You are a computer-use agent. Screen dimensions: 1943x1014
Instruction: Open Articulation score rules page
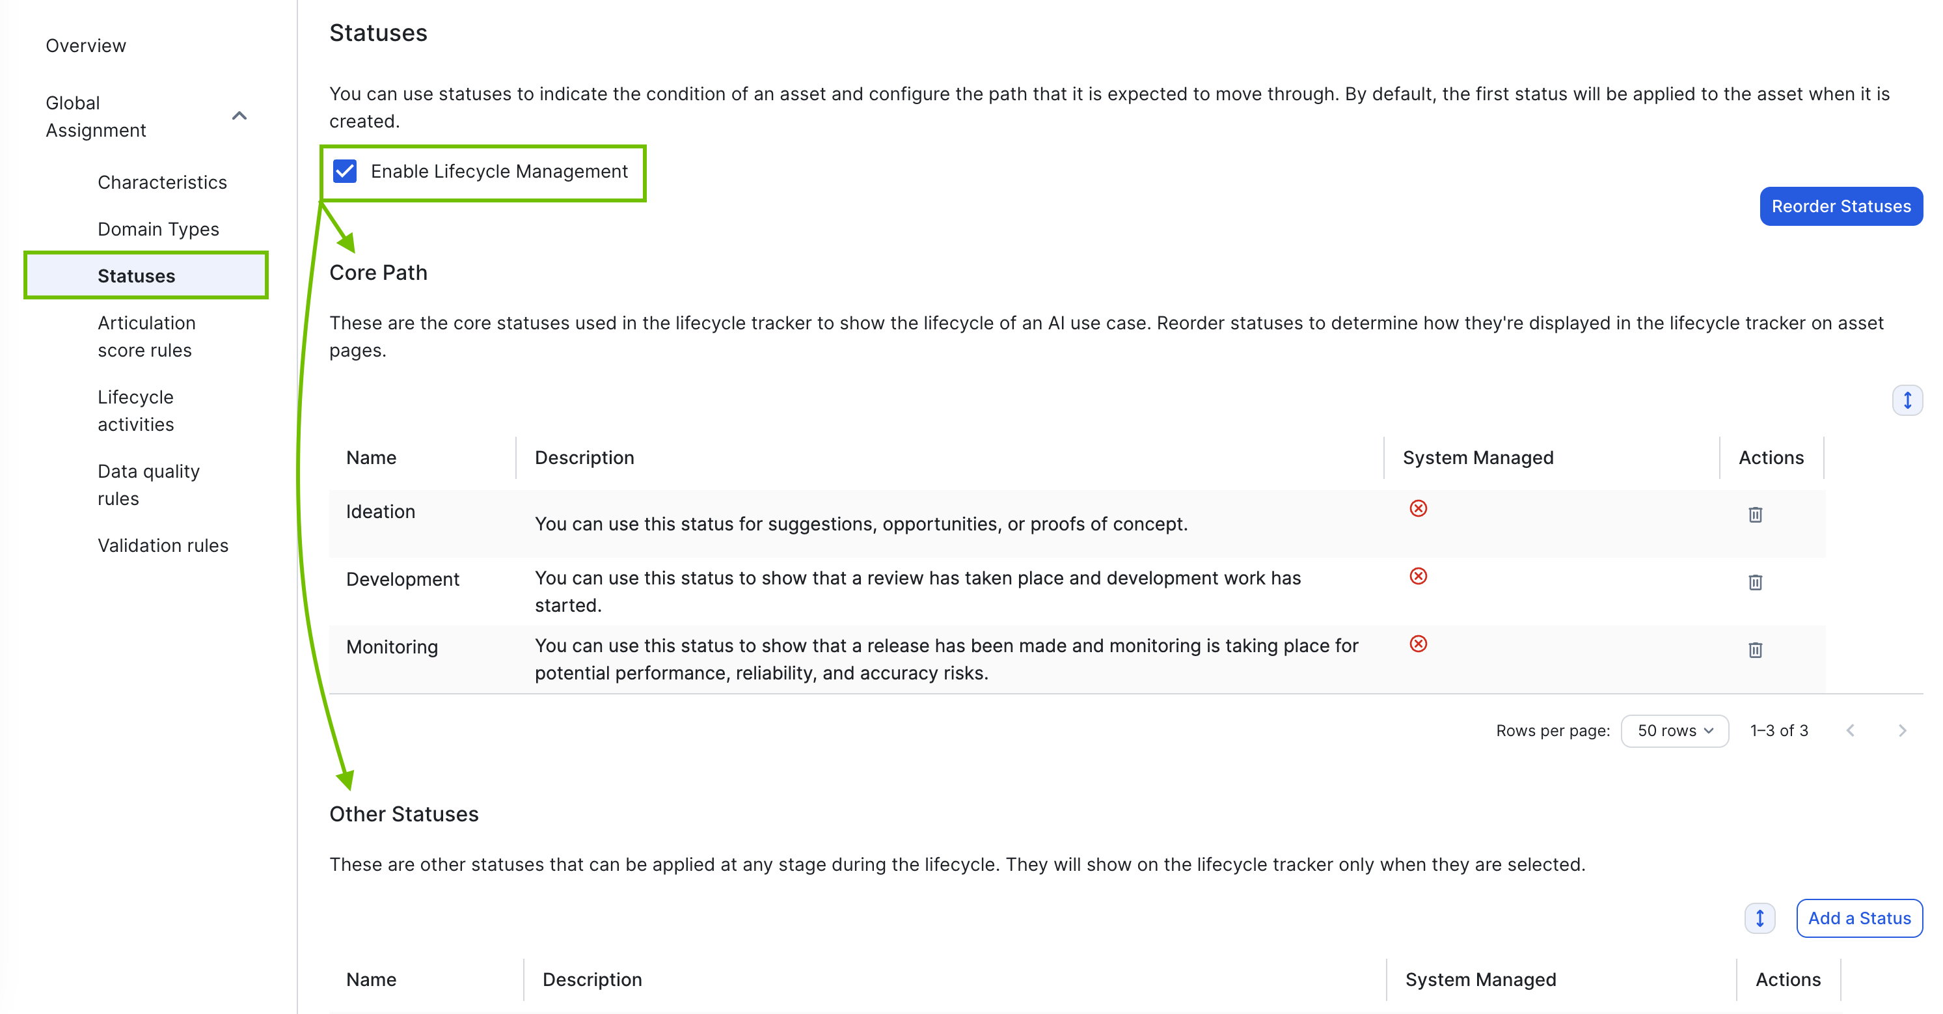tap(146, 336)
